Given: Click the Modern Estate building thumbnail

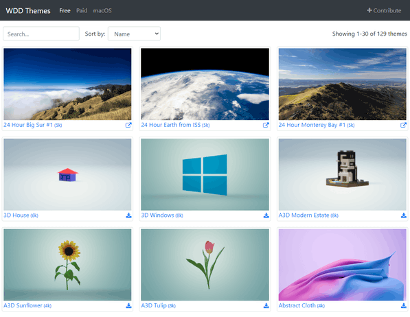Looking at the screenshot, I should 343,174.
